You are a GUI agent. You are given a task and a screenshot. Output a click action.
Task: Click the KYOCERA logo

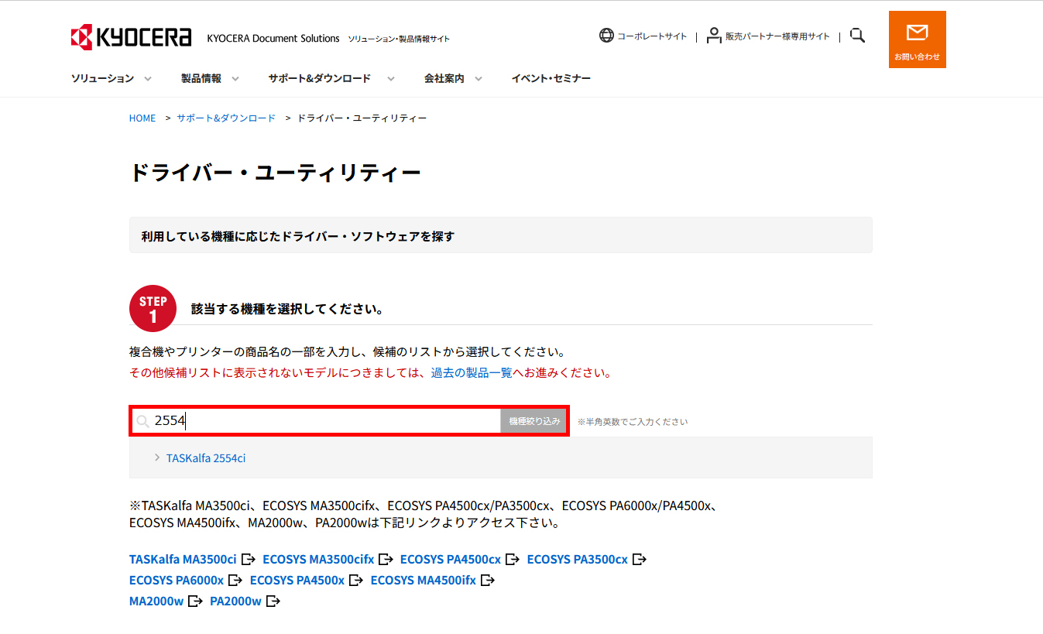coord(131,37)
